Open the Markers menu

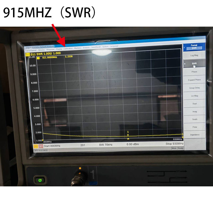pos(77,48)
